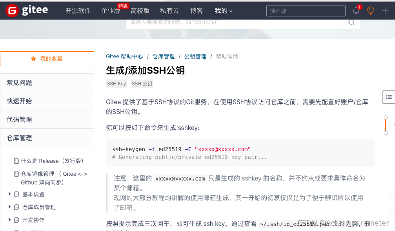Select 开源软件 in the navigation bar
The image size is (395, 231).
tap(78, 11)
